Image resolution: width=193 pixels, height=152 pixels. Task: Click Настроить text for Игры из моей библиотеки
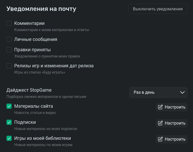[175, 139]
